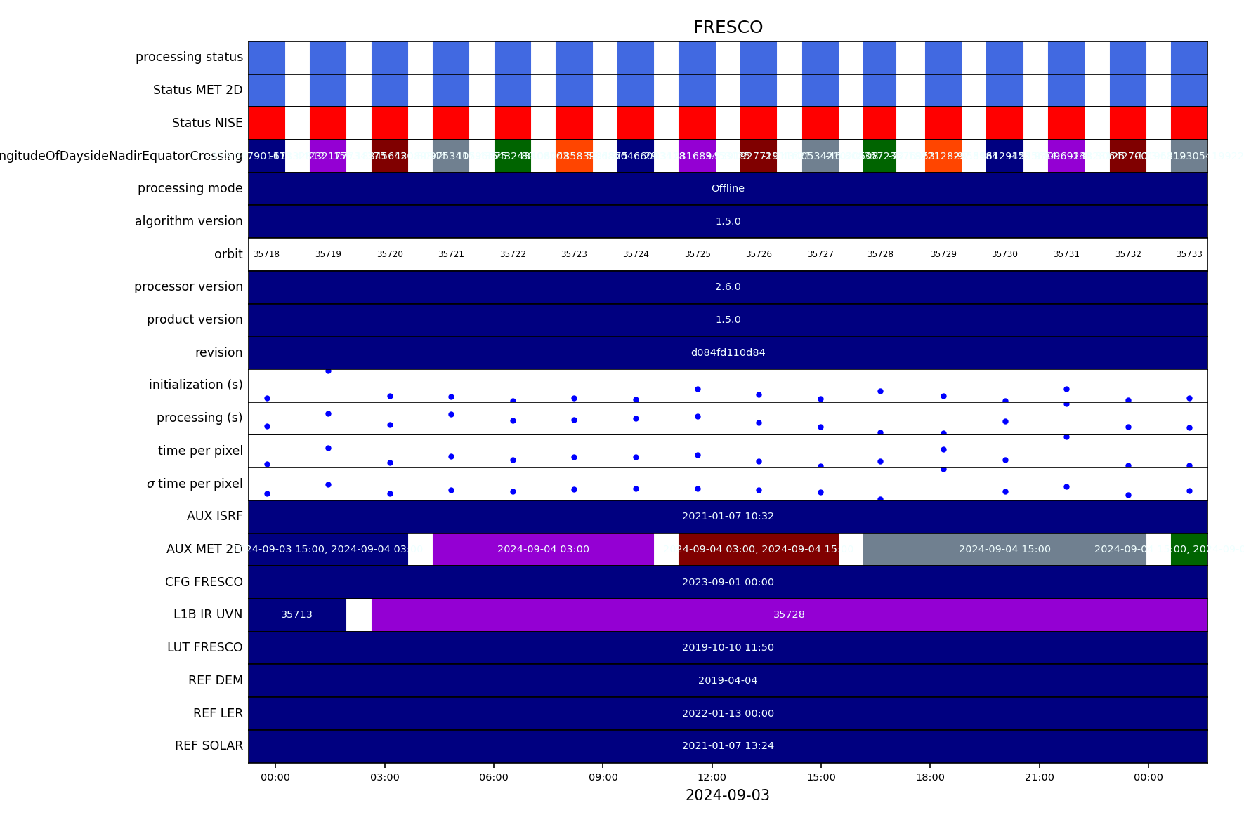
Task: Select the 06:00 tick on the time axis
Action: [x=494, y=777]
